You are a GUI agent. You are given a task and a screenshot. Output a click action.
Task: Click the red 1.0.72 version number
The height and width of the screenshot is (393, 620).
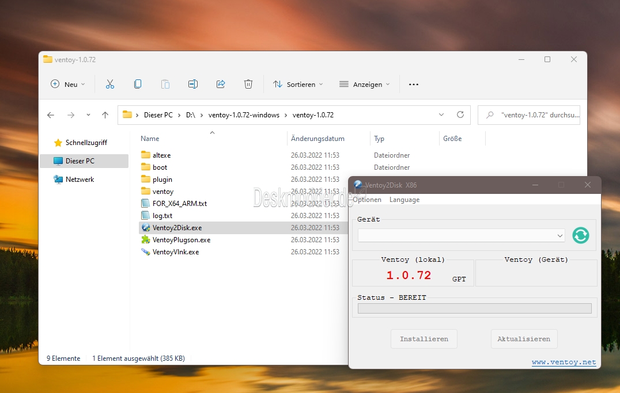click(409, 275)
